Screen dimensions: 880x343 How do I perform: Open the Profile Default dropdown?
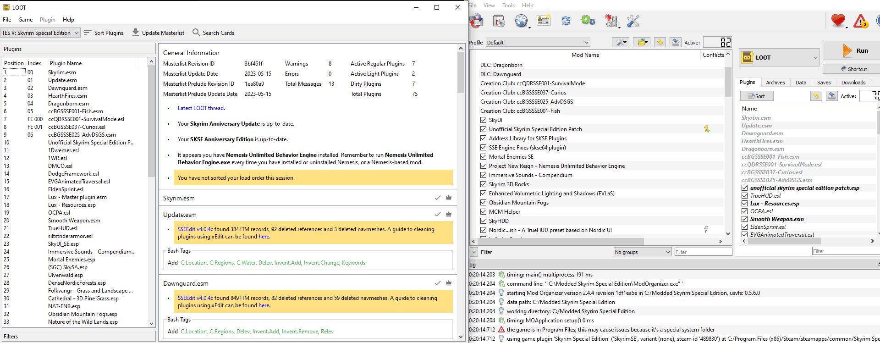click(538, 42)
